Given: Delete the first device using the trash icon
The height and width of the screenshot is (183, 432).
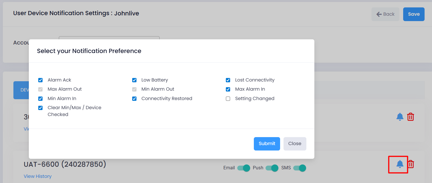Looking at the screenshot, I should [x=411, y=117].
